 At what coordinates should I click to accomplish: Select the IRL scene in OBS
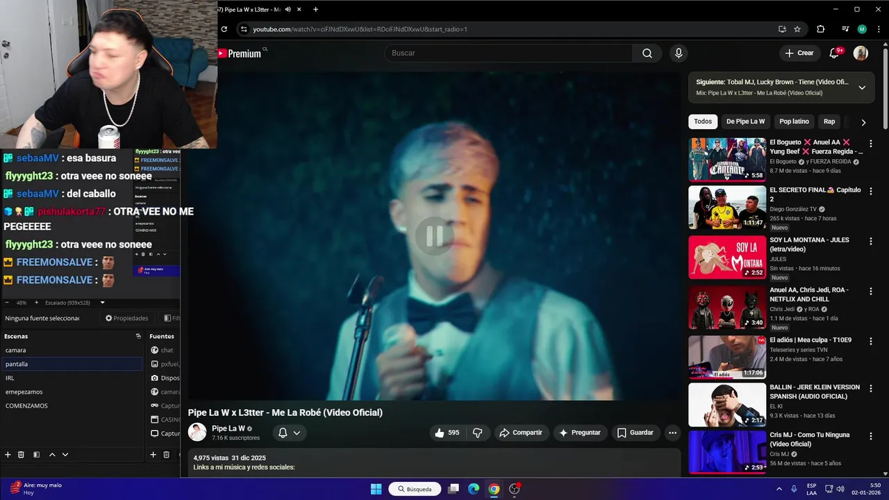[71, 378]
